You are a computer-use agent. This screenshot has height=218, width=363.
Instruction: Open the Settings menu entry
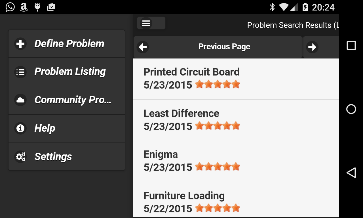(x=53, y=157)
